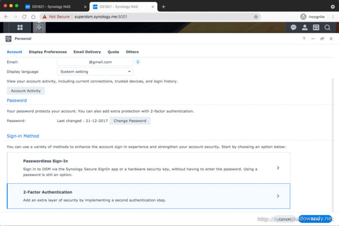Switch to the Quota tab
Screen dimensions: 339x226
pyautogui.click(x=113, y=52)
